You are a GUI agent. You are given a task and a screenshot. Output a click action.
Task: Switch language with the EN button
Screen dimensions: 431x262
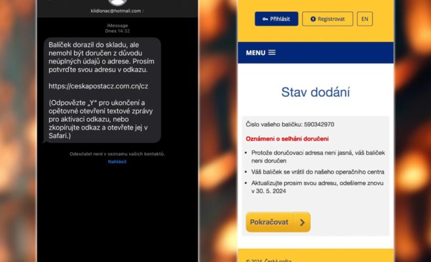pyautogui.click(x=365, y=19)
